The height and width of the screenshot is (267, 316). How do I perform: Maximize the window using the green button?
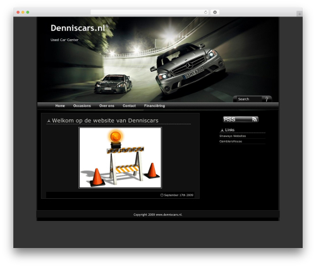pos(28,12)
